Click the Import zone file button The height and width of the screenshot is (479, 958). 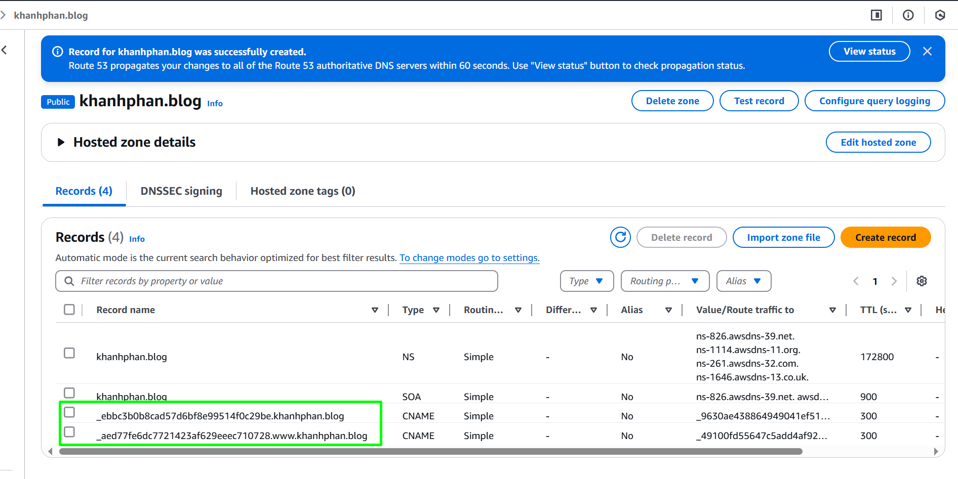coord(783,237)
